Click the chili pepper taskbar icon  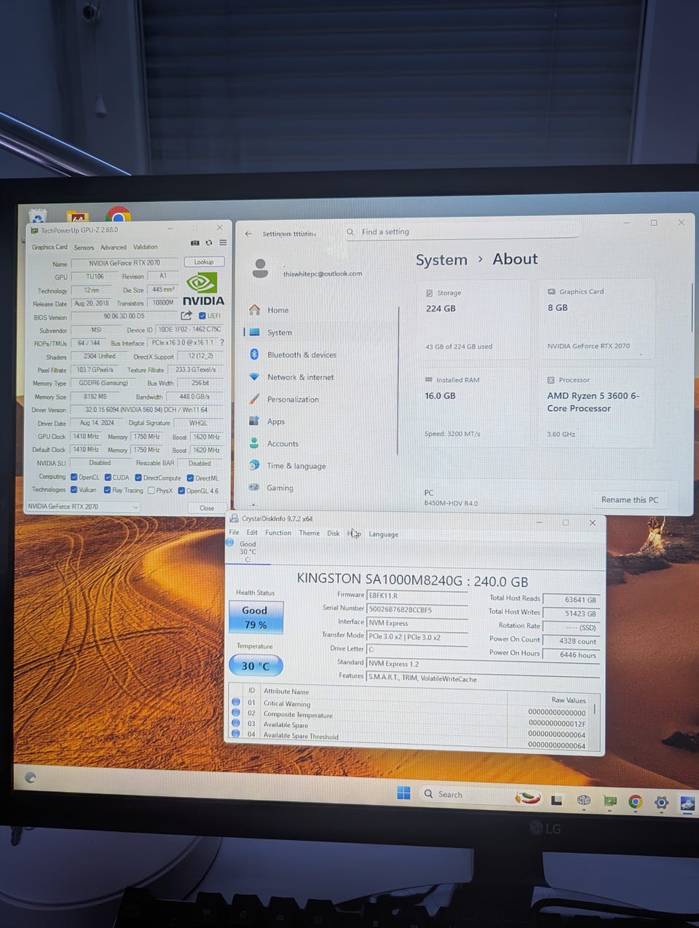coord(527,798)
